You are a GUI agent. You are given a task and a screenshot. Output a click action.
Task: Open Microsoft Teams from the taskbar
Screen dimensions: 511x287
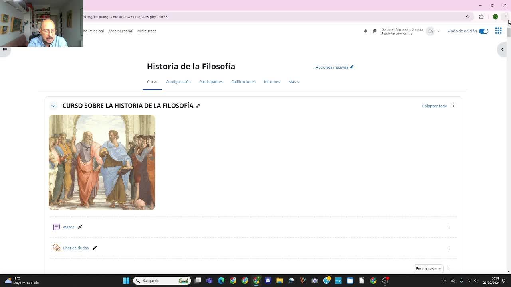[x=210, y=281]
